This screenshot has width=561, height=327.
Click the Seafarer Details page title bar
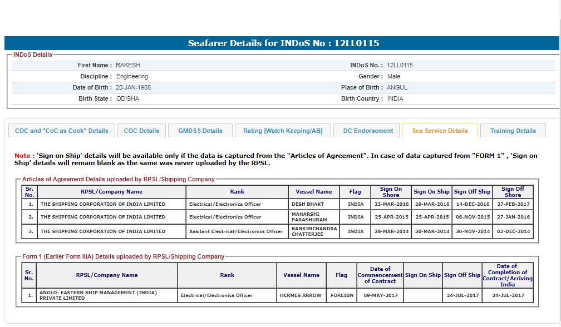point(283,43)
